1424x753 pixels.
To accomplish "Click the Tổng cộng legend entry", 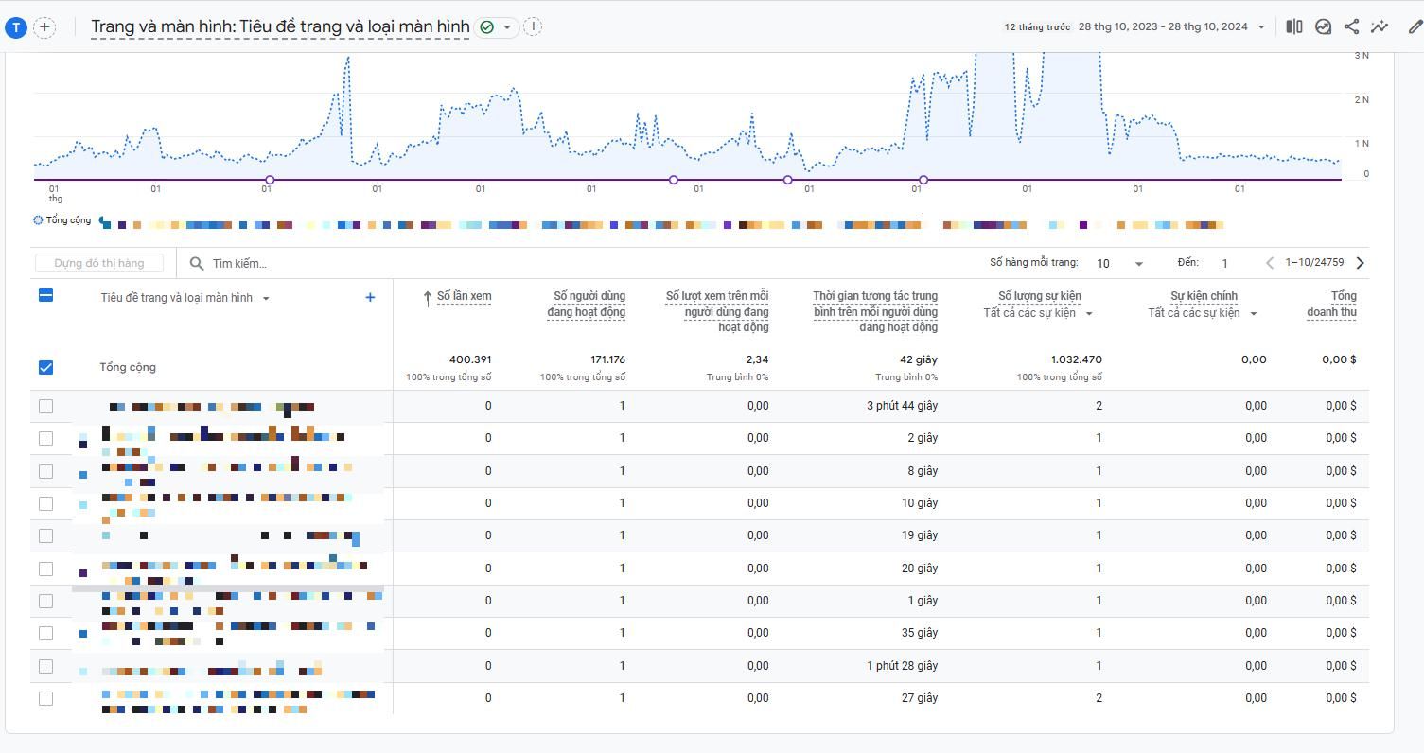I will tap(62, 220).
